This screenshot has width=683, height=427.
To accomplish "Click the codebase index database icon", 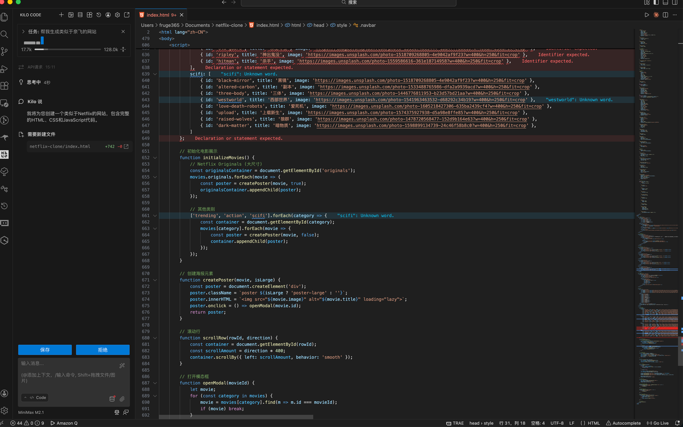I will click(x=113, y=398).
